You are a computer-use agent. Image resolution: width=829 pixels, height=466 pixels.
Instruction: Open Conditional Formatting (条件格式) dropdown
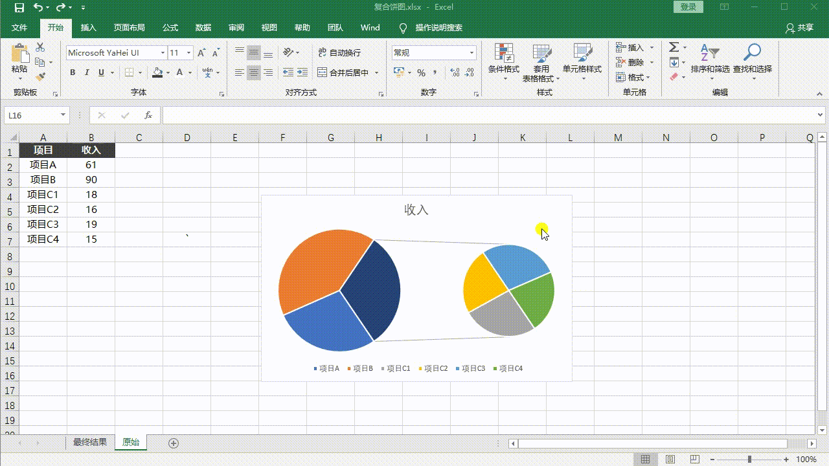503,62
